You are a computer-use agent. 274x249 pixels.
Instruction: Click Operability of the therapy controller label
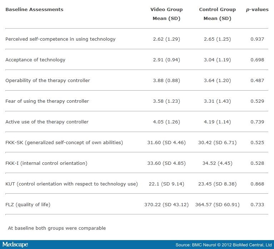pos(48,81)
